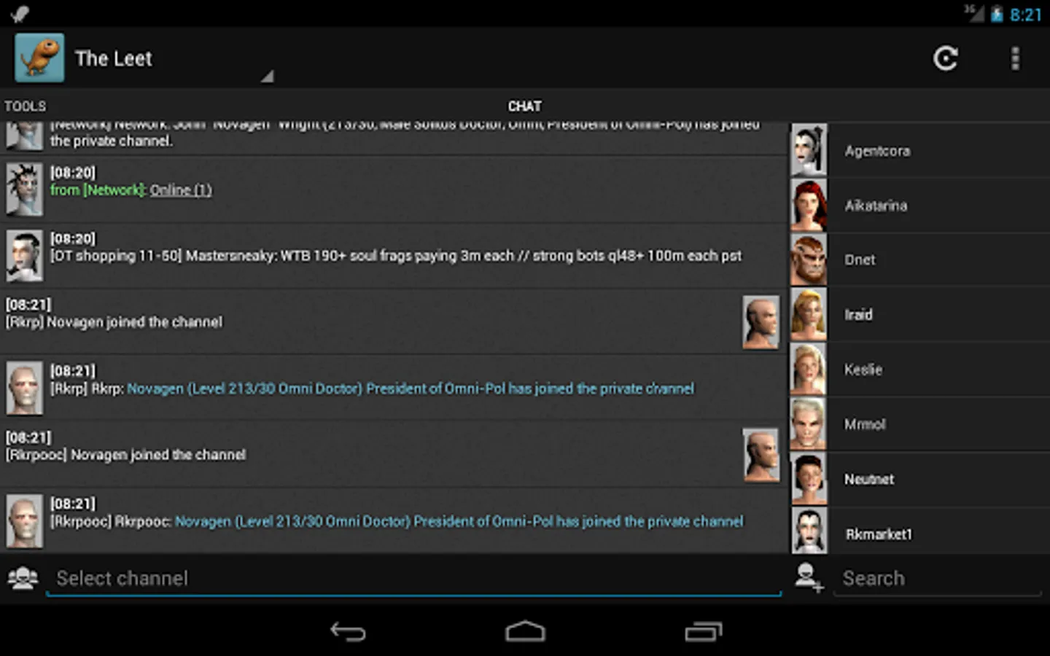1050x656 pixels.
Task: Select Agentcora in friends list
Action: point(920,151)
